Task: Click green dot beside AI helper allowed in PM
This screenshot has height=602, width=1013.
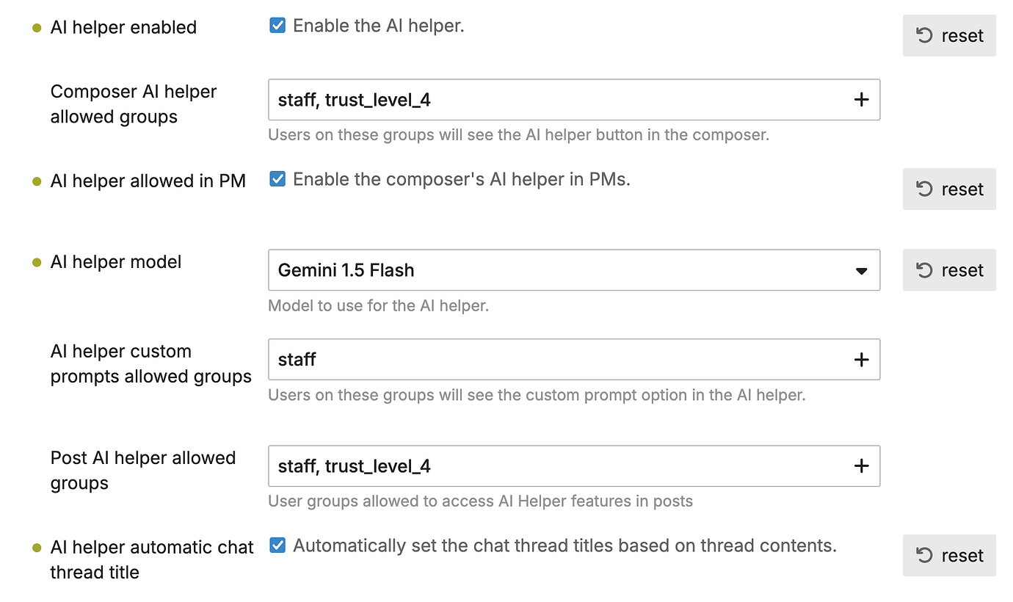Action: tap(37, 182)
